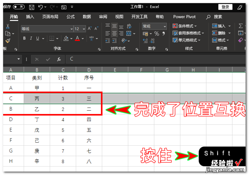Image resolution: width=249 pixels, height=175 pixels.
Task: Toggle top vertical alignment
Action: point(108,26)
